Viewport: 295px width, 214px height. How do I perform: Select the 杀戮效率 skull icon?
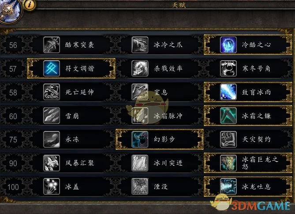[x=140, y=69]
